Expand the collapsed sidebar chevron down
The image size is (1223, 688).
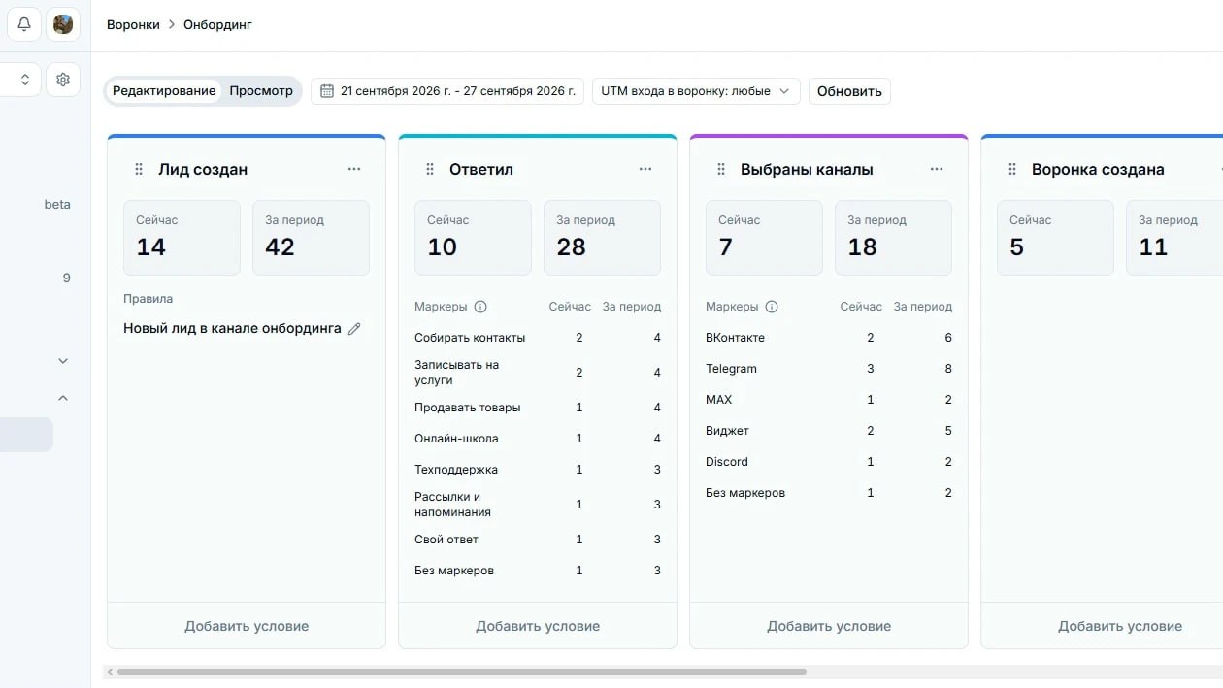click(63, 361)
